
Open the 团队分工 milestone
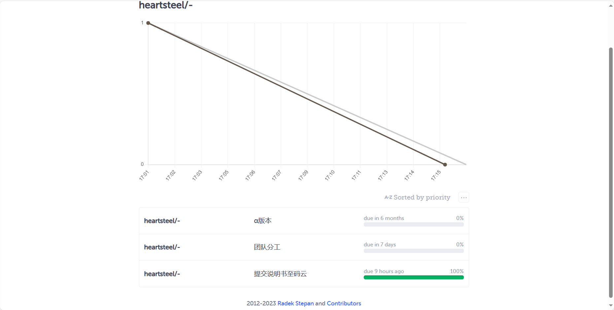[x=267, y=247]
